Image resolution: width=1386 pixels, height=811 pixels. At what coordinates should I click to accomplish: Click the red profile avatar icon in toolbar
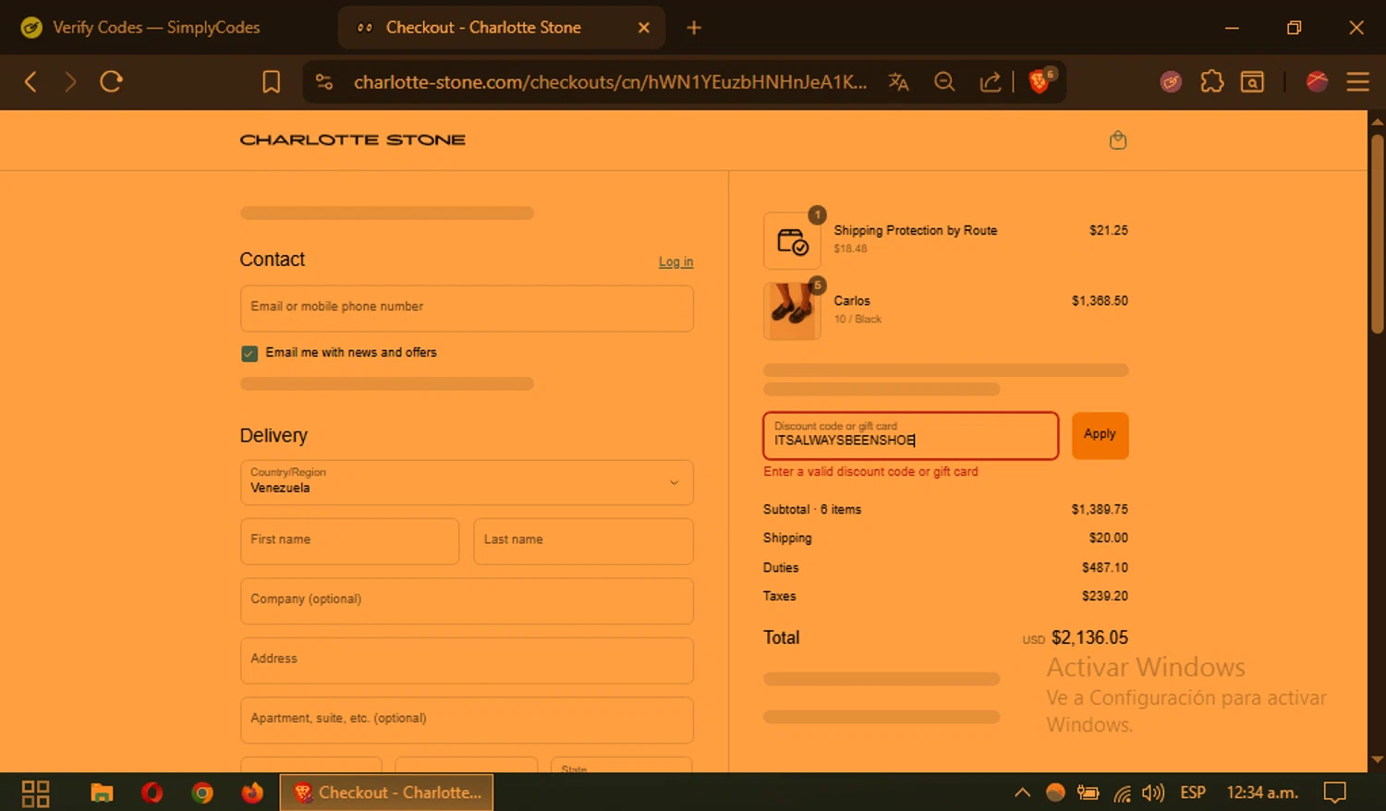1317,82
